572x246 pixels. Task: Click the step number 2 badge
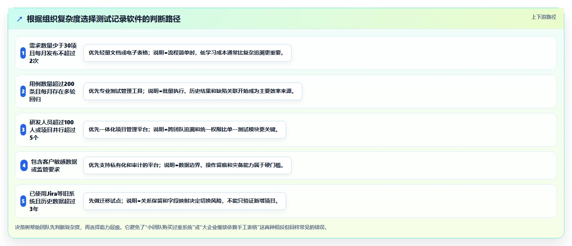coord(23,91)
